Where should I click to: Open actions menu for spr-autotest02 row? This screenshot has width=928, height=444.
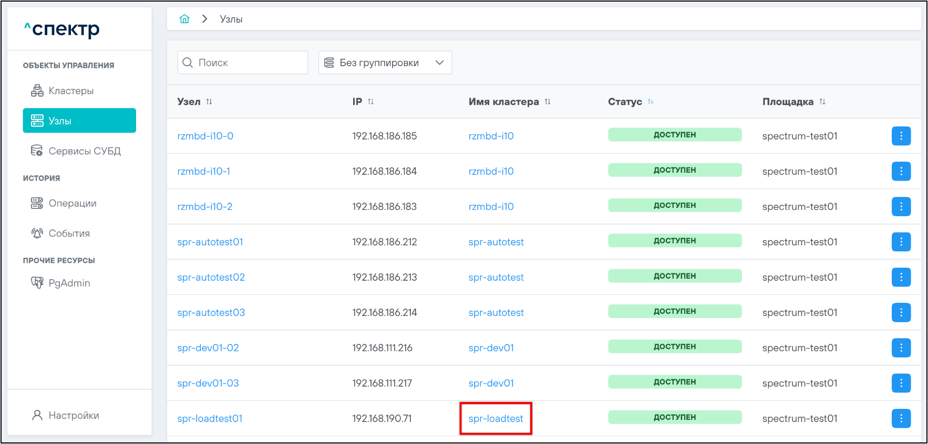click(901, 277)
